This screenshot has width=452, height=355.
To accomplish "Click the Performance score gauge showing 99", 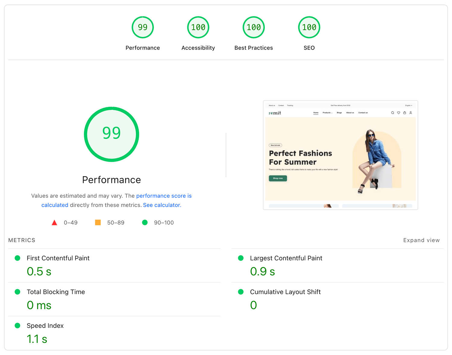I will [143, 27].
